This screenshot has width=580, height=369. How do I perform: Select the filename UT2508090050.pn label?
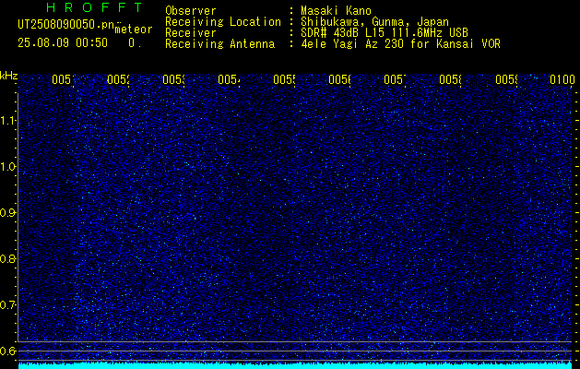click(65, 25)
